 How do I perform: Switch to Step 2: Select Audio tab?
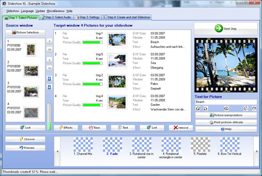[x=56, y=17]
